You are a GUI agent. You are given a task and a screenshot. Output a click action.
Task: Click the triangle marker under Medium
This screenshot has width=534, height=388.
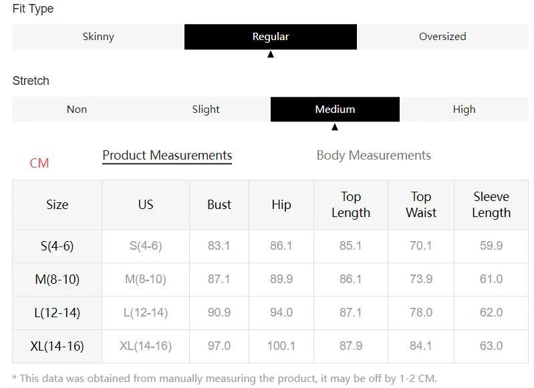click(x=335, y=127)
